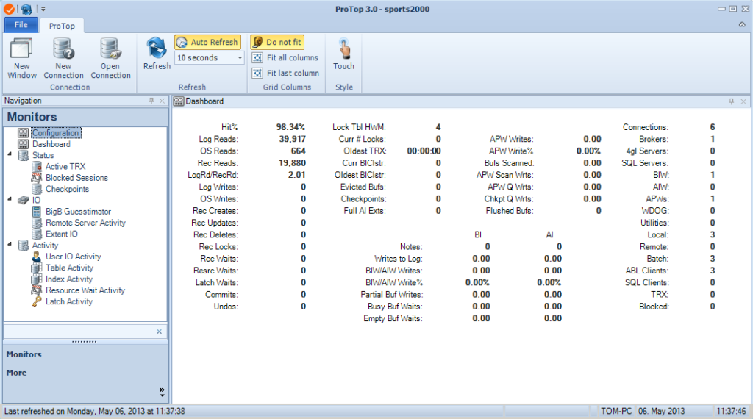Click the User IO Activity person icon
The height and width of the screenshot is (419, 753).
(37, 257)
